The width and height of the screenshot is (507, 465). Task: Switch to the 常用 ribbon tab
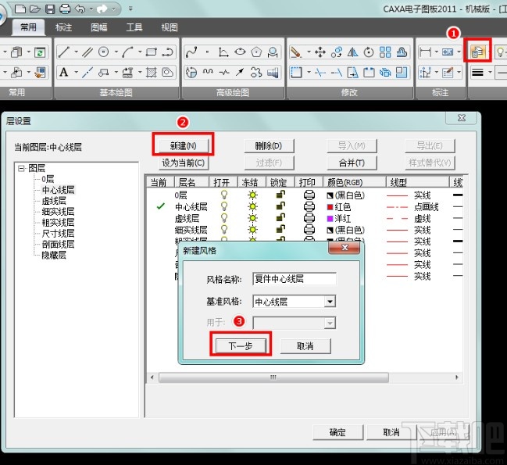28,27
